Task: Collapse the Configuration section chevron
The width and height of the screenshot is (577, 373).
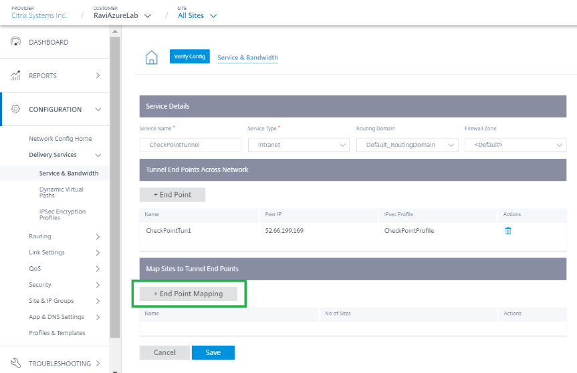Action: coord(98,109)
